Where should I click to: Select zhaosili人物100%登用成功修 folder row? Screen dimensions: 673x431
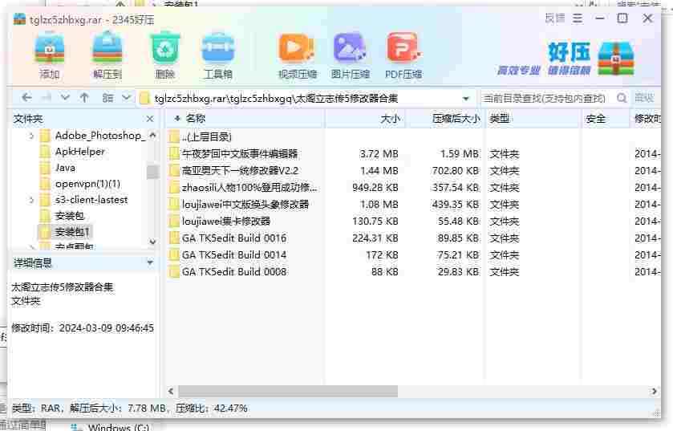(414, 188)
